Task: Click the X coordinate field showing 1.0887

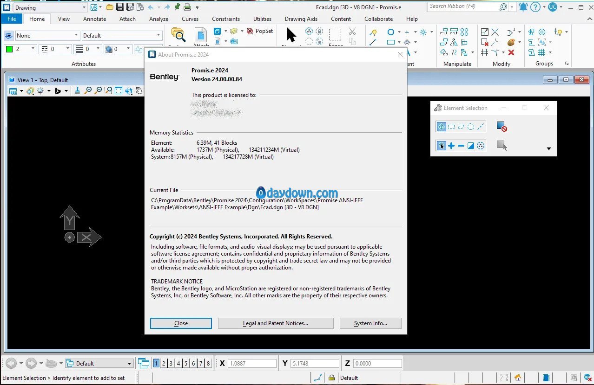Action: point(252,363)
